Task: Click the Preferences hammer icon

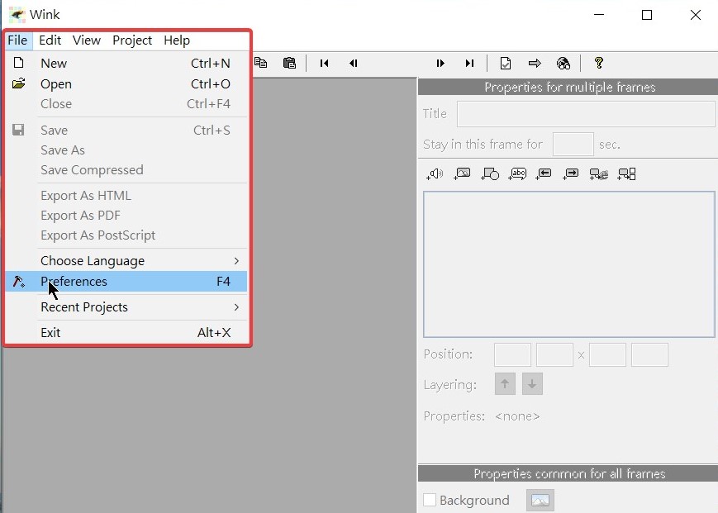Action: point(18,282)
